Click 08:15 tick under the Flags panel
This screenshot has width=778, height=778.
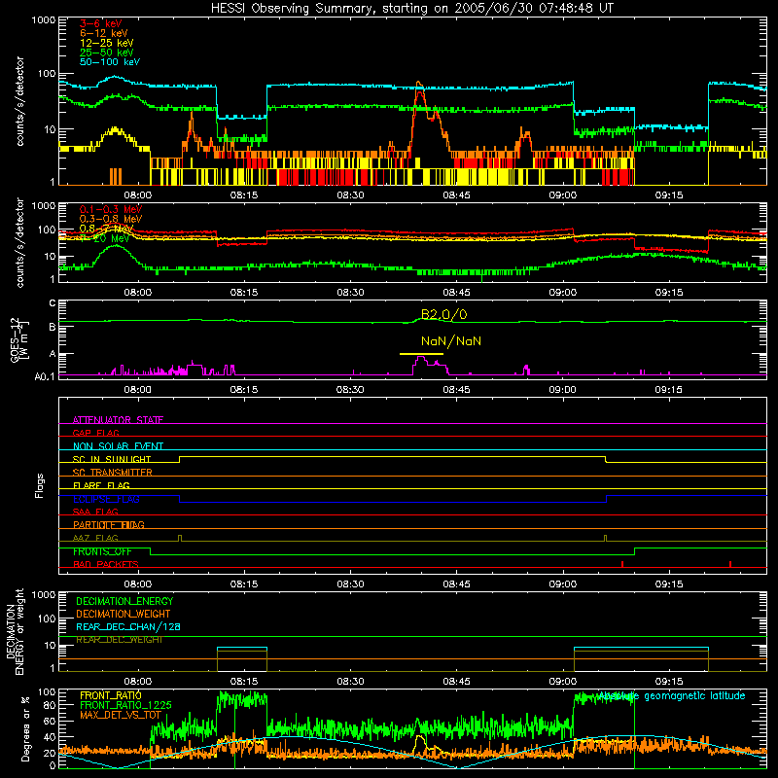tap(244, 584)
